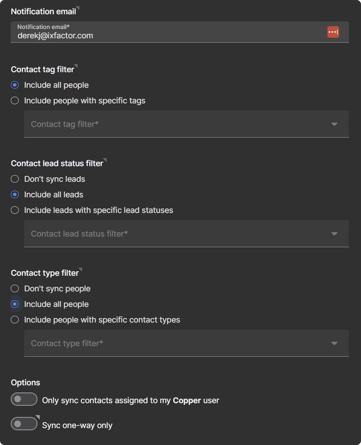The image size is (361, 445).
Task: Click the help corner marker beside Contact lead status filter
Action: coord(105,160)
